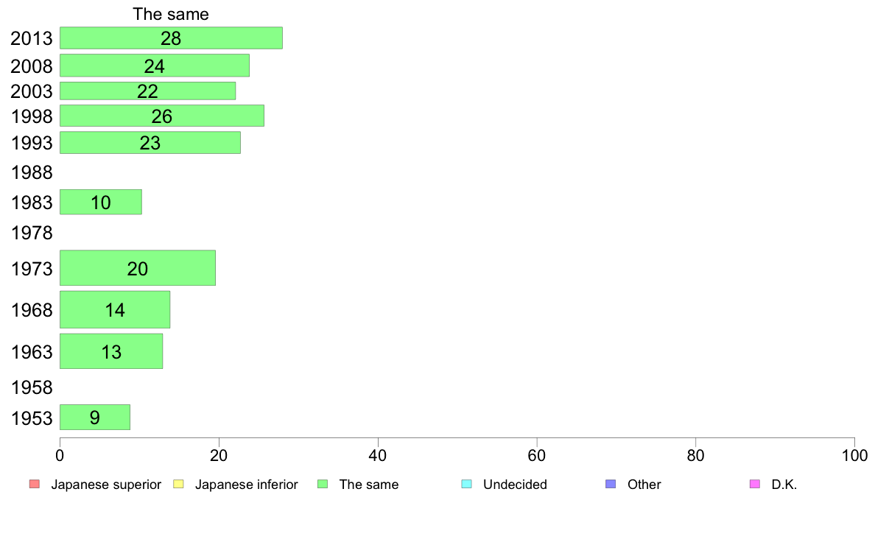
Task: Click the Other blue legend swatch
Action: (611, 484)
